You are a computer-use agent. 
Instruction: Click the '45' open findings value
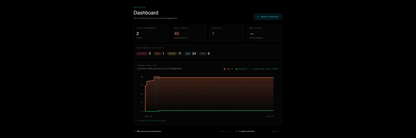tap(177, 34)
